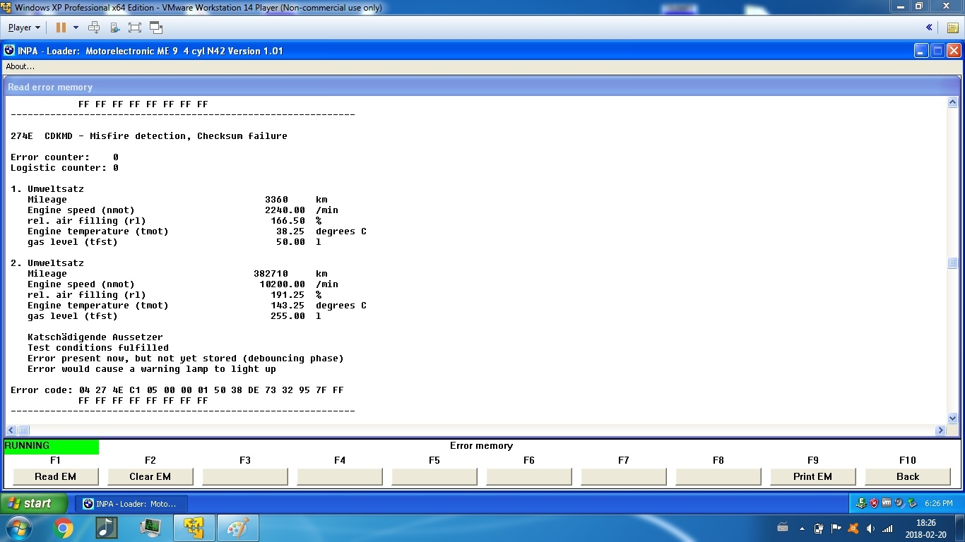
Task: Show hidden host tray icons
Action: (802, 528)
